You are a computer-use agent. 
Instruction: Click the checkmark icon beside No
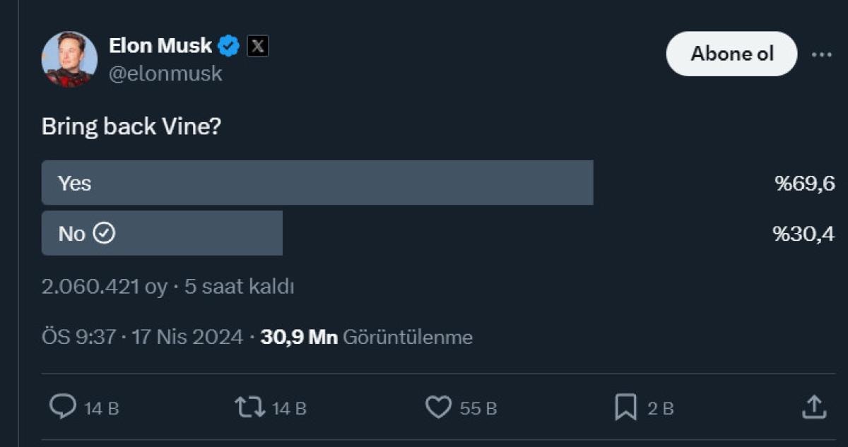105,233
